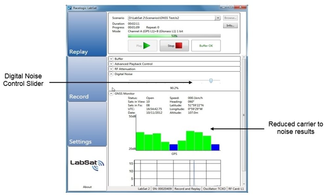
Task: Open the Scenario file dropdown arrow
Action: point(217,18)
